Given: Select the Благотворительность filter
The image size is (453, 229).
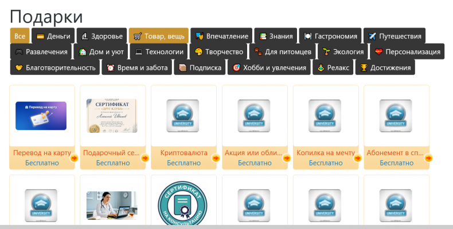Looking at the screenshot, I should 55,68.
